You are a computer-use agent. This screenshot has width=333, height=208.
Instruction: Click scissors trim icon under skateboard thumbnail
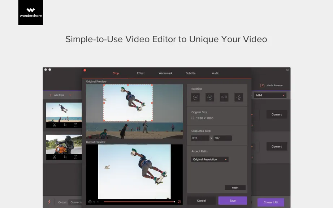(55, 125)
